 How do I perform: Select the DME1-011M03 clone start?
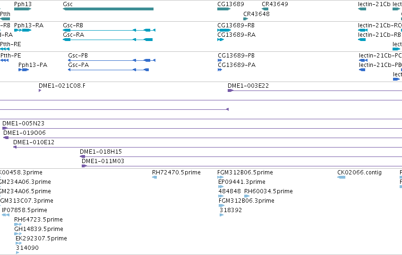tap(85, 166)
